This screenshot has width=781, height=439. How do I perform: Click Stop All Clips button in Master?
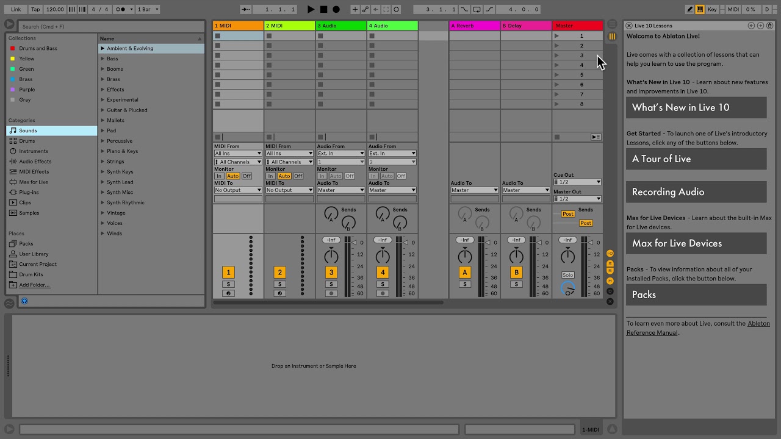point(557,137)
